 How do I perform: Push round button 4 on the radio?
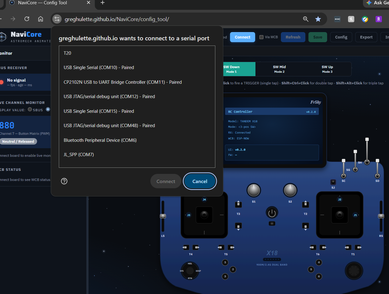pyautogui.click(x=319, y=262)
